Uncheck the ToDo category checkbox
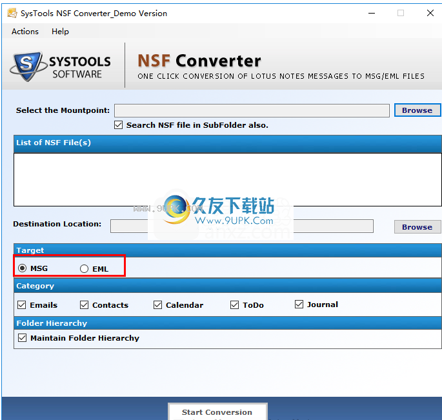Viewport: 442px width, 420px height. point(234,305)
